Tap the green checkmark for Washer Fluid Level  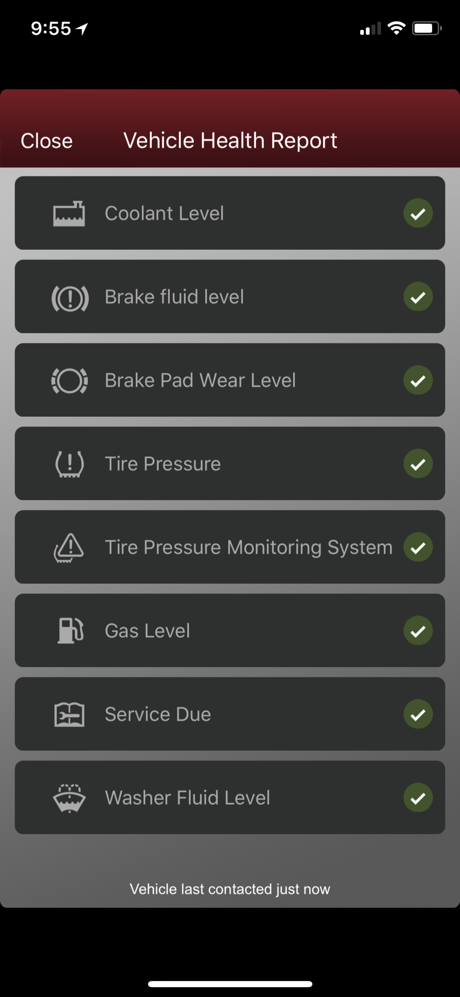pyautogui.click(x=418, y=798)
